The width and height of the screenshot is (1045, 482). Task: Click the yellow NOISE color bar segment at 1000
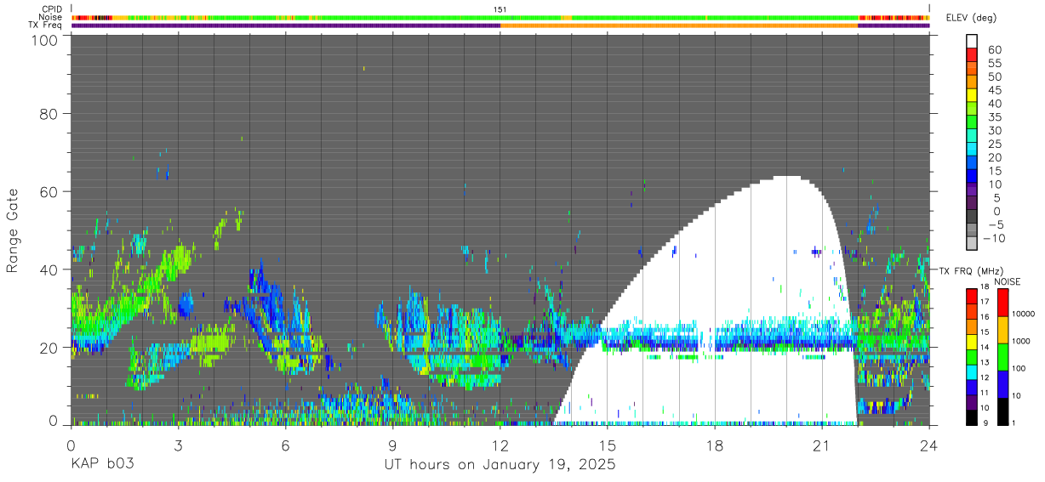point(1002,330)
